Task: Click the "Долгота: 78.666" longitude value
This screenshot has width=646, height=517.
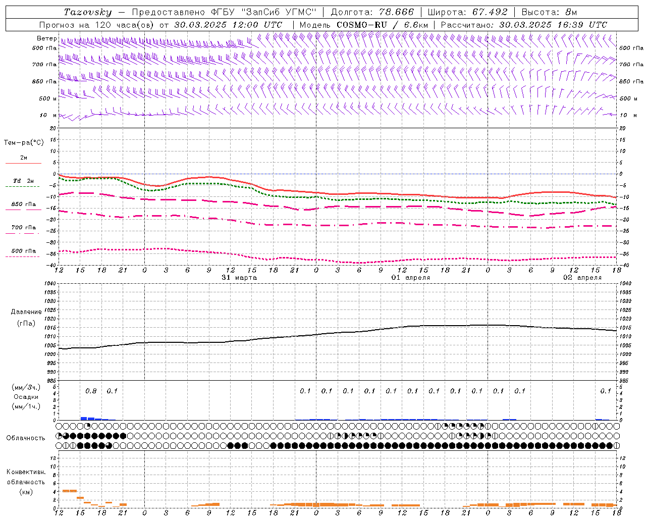Action: (x=372, y=12)
